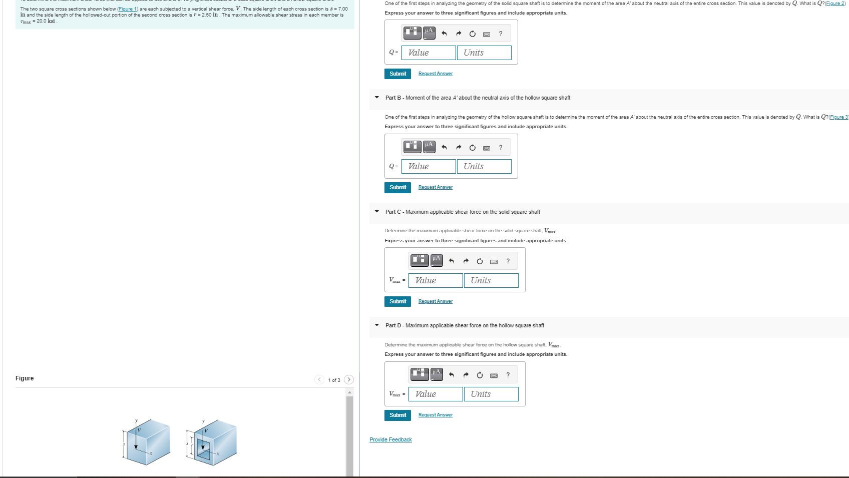Open help in Part D answer toolbar
849x478 pixels.
(x=508, y=374)
